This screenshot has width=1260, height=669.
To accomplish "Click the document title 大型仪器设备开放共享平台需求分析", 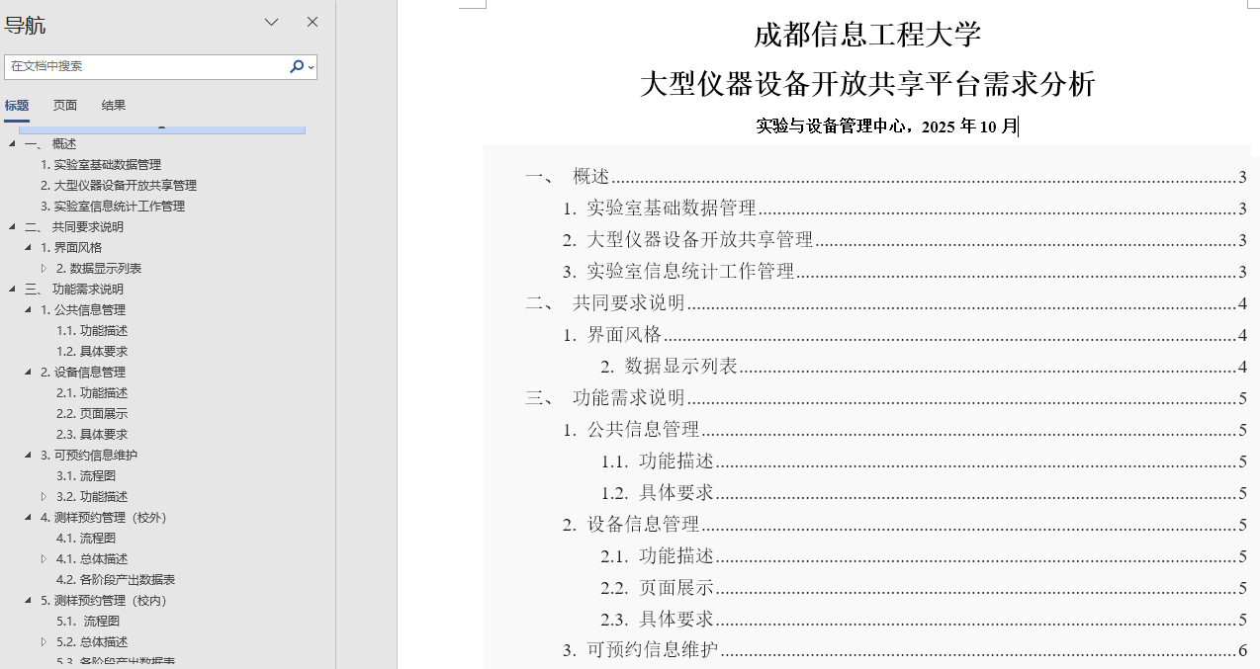I will [x=867, y=84].
